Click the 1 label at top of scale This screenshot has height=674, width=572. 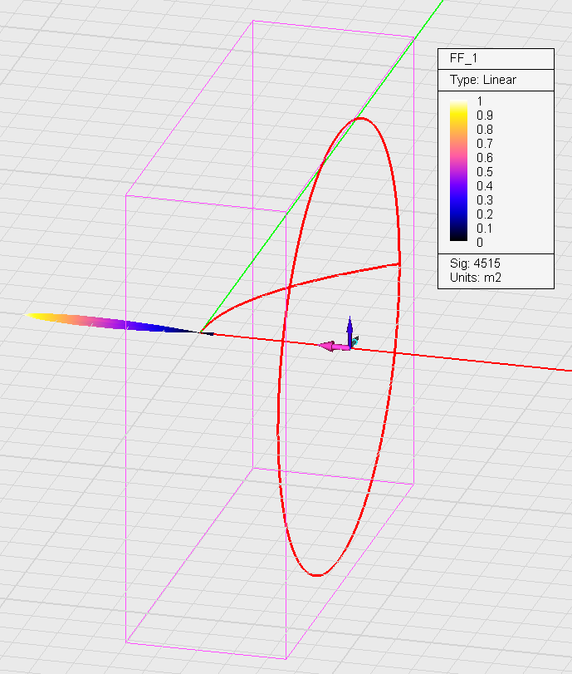click(x=479, y=101)
